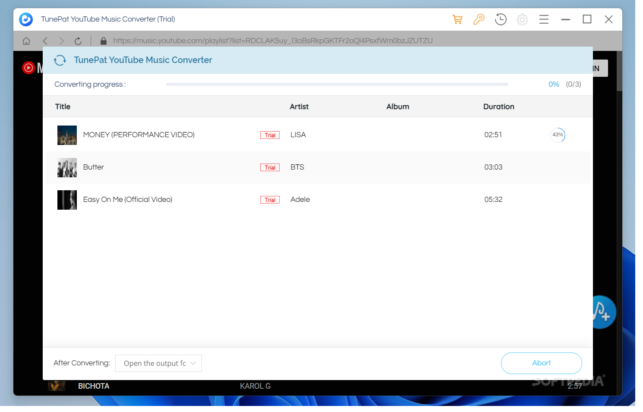Reload the page with refresh icon
643x412 pixels.
coord(78,41)
